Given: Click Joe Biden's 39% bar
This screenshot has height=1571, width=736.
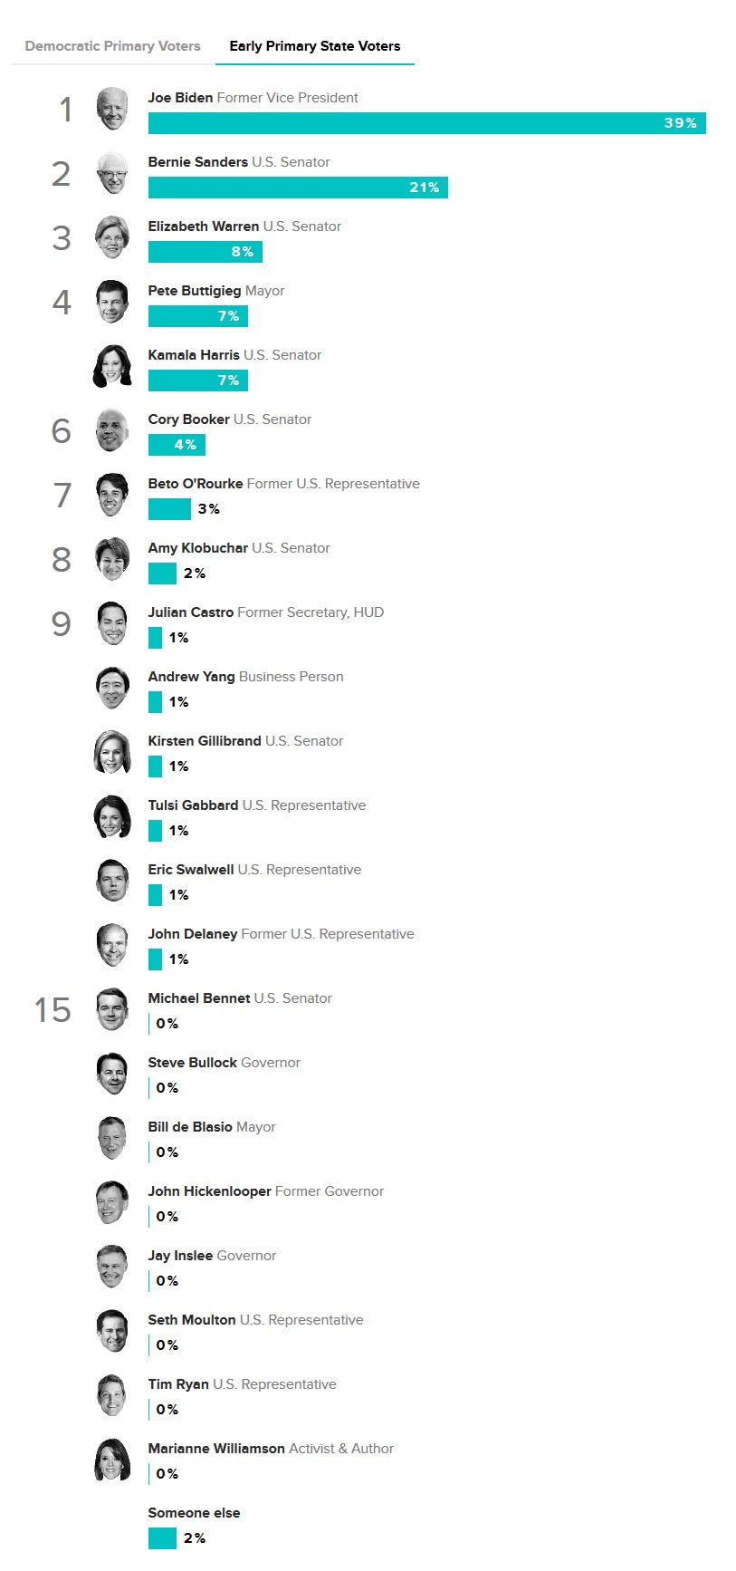Looking at the screenshot, I should point(427,123).
